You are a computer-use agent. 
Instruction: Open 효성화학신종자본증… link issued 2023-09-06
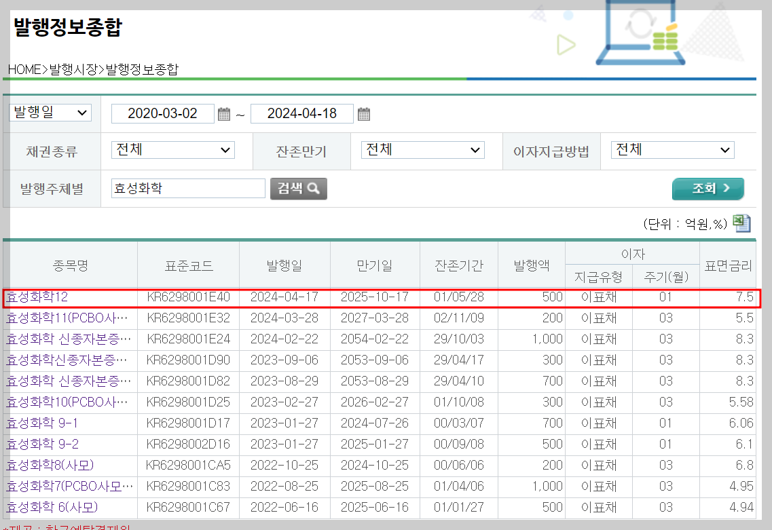click(x=67, y=361)
